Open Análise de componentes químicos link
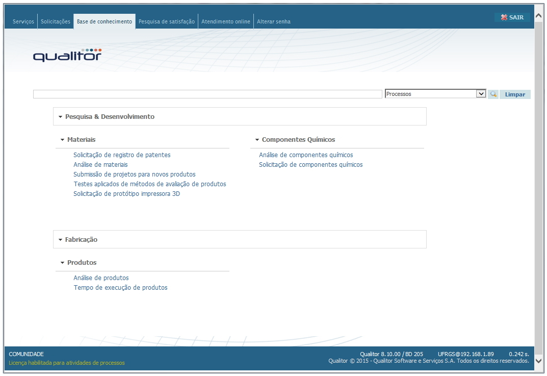Image resolution: width=547 pixels, height=376 pixels. point(306,155)
